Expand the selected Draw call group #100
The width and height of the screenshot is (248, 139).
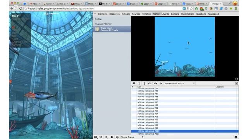click(138, 131)
